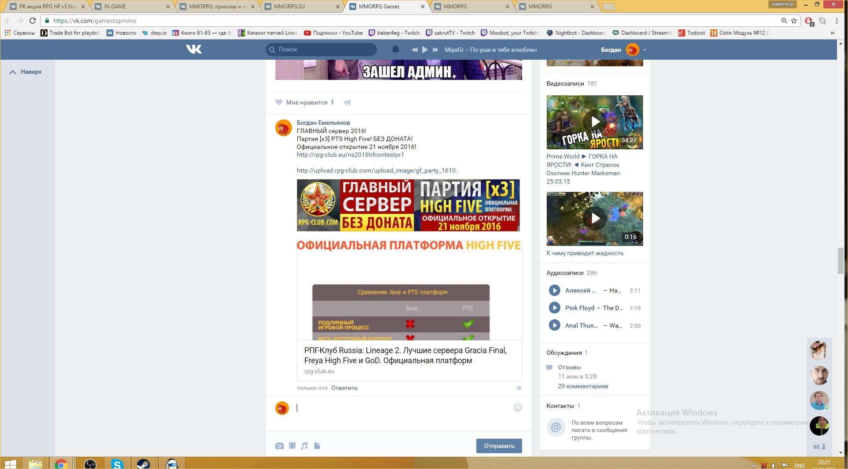848x469 pixels.
Task: Open the «Подписки - YouTube» bookmark
Action: 333,33
